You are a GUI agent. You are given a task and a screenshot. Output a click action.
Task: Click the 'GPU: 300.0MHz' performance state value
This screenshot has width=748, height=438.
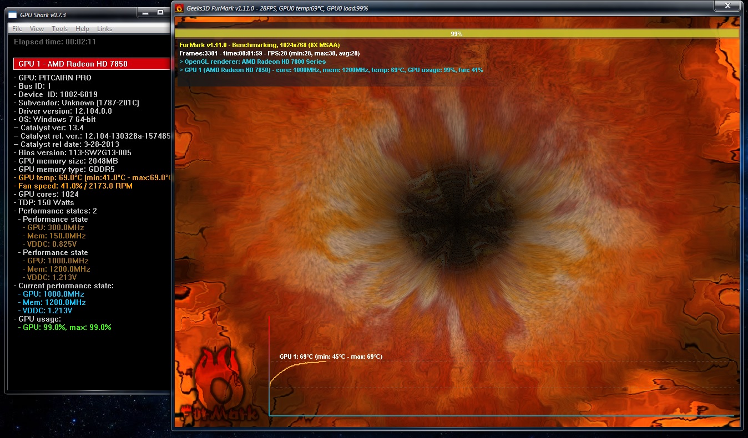tap(53, 227)
